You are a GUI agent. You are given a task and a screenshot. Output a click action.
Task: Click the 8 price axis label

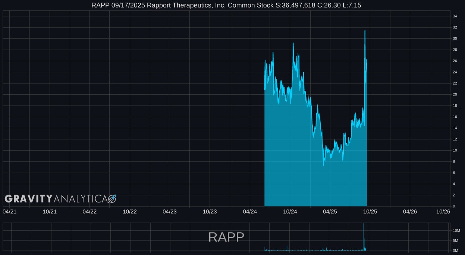point(454,161)
